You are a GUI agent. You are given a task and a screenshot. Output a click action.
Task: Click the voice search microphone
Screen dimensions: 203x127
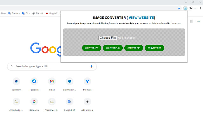(x=92, y=66)
